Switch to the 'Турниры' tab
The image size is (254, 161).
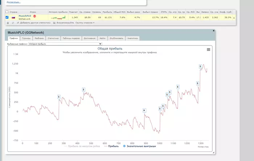tap(26, 38)
